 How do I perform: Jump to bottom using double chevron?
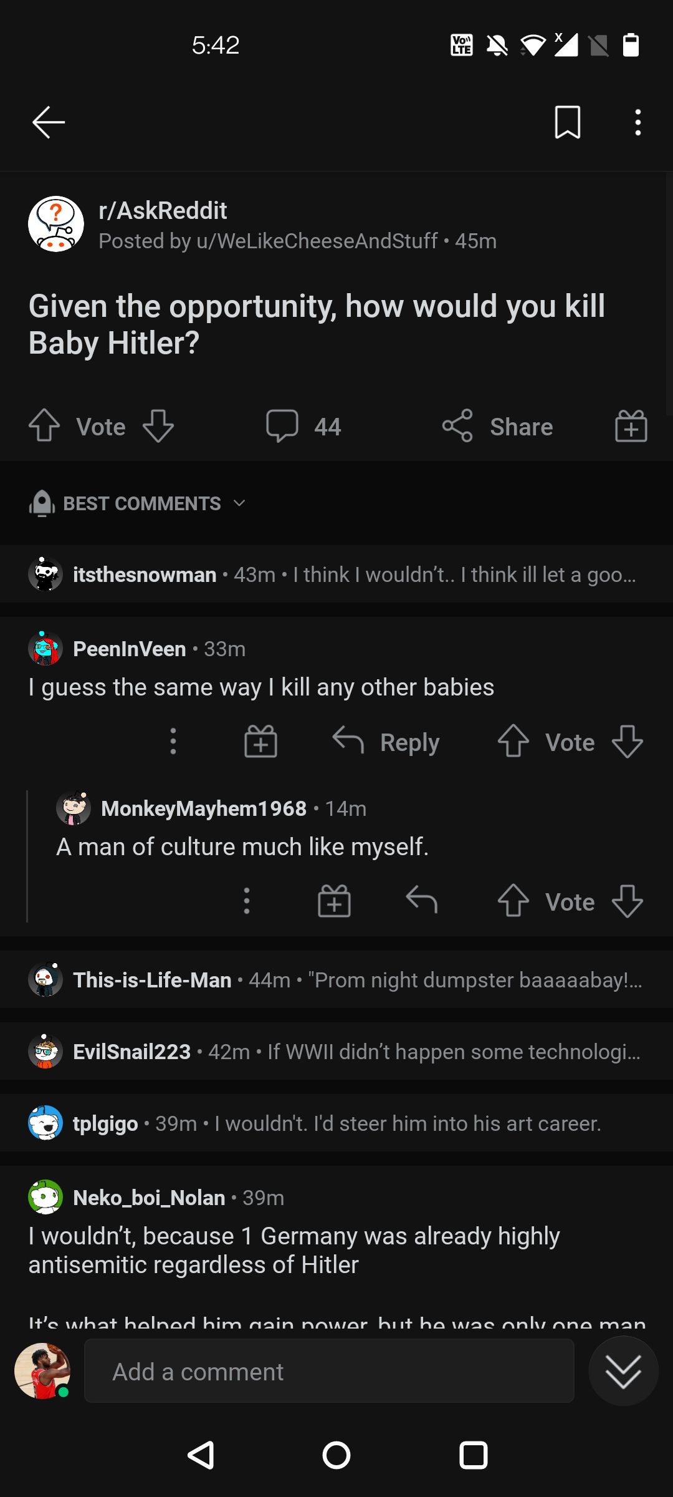(x=623, y=1371)
